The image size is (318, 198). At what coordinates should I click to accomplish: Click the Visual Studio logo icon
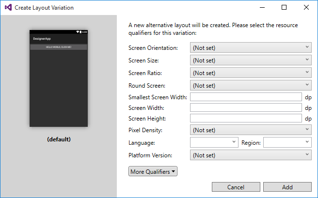(8, 8)
